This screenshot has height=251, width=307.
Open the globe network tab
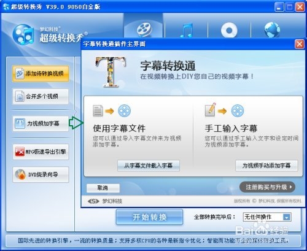[x=272, y=30]
